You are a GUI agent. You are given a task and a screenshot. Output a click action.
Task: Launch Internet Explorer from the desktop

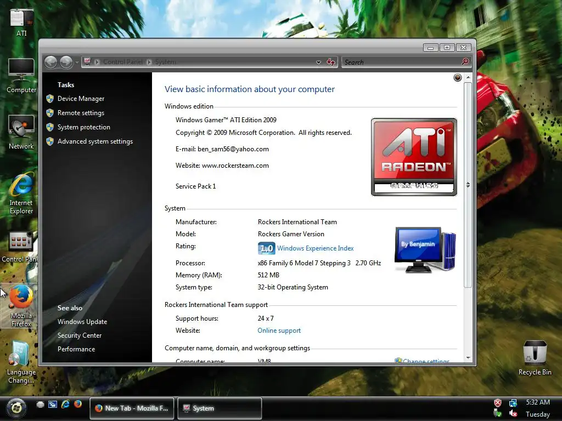coord(21,194)
